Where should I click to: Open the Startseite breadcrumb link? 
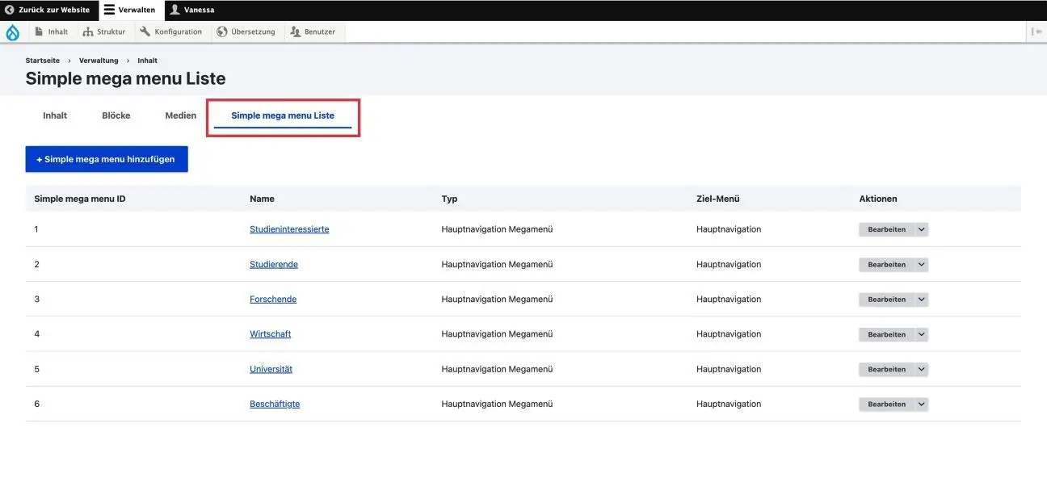(x=43, y=60)
